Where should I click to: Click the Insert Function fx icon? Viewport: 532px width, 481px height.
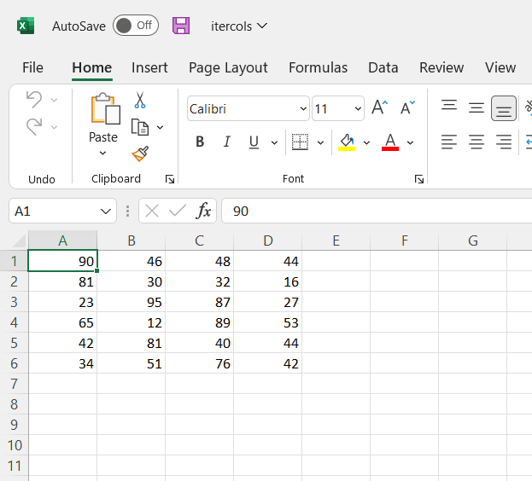pyautogui.click(x=203, y=211)
